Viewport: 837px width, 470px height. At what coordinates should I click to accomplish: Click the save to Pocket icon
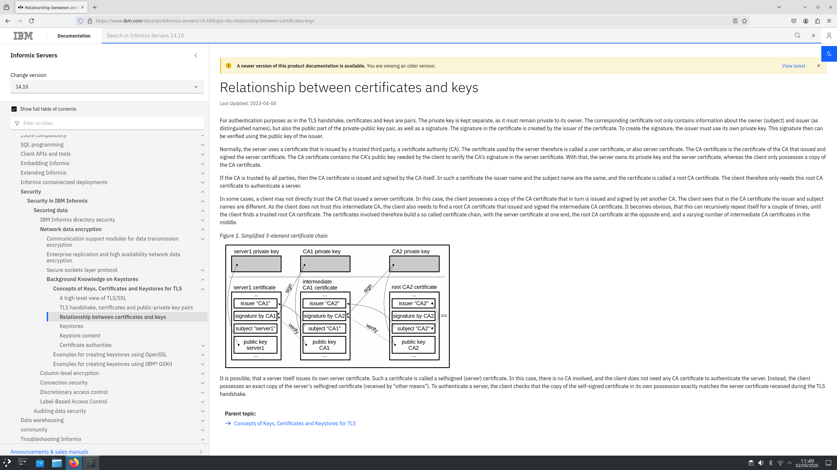point(794,21)
